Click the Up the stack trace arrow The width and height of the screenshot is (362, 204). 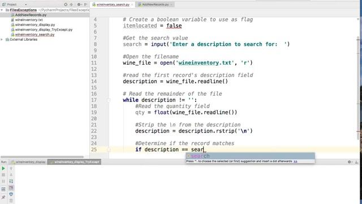coord(11,168)
